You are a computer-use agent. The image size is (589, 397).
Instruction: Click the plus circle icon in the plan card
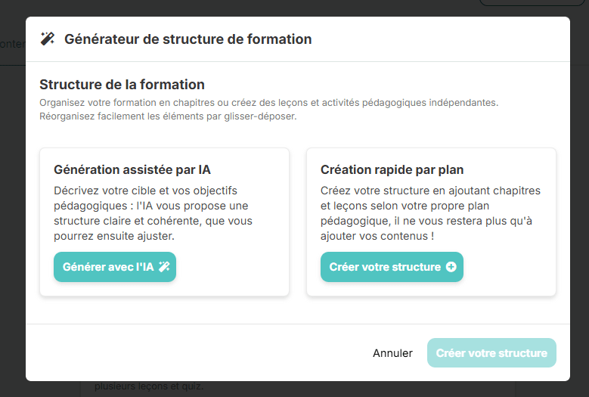(451, 267)
